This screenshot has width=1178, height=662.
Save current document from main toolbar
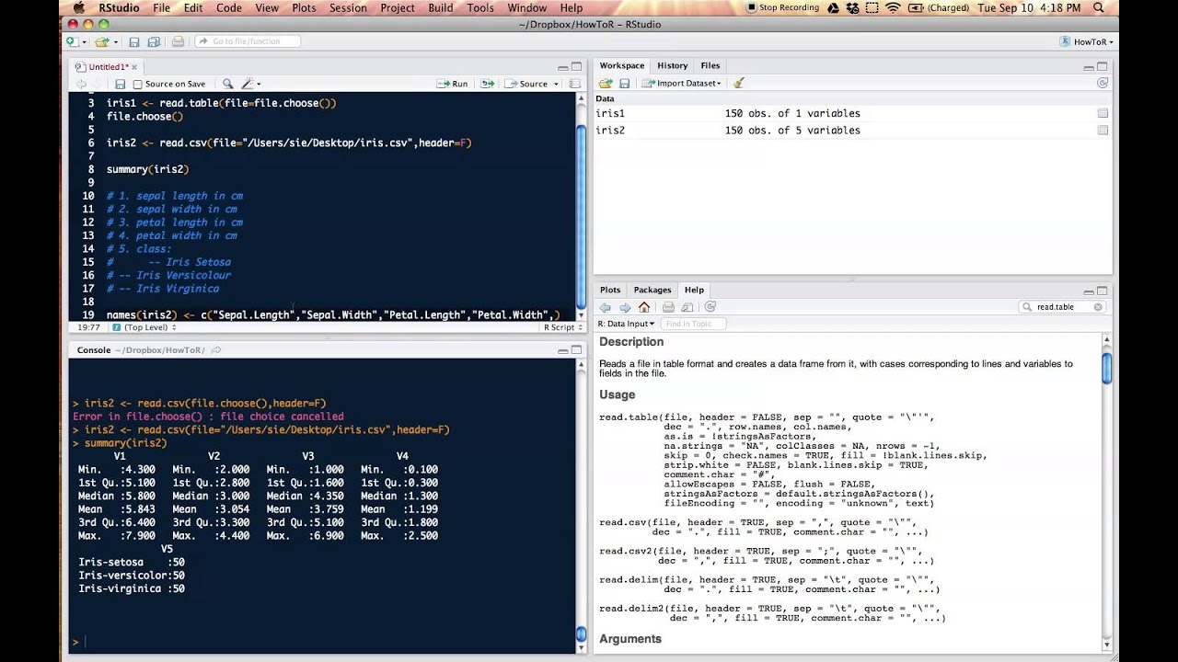click(134, 41)
